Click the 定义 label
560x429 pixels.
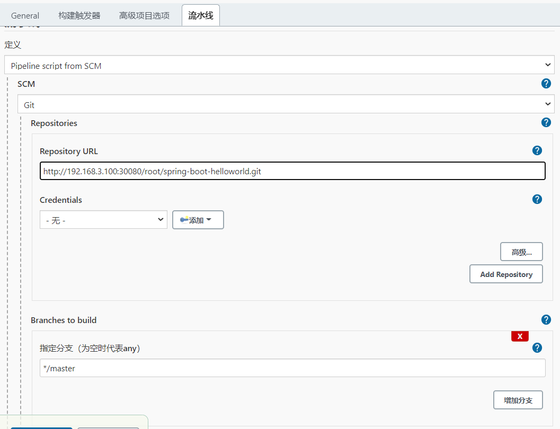(13, 45)
